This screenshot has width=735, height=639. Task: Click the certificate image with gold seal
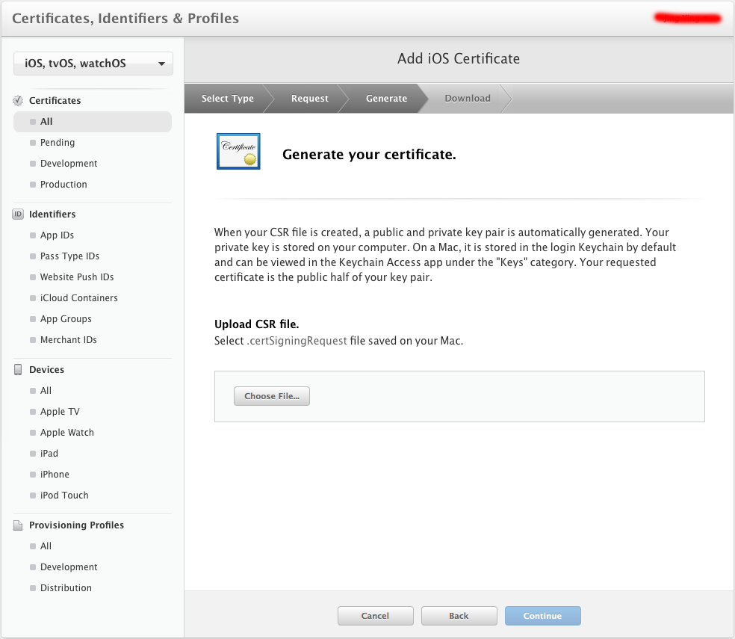pyautogui.click(x=238, y=152)
